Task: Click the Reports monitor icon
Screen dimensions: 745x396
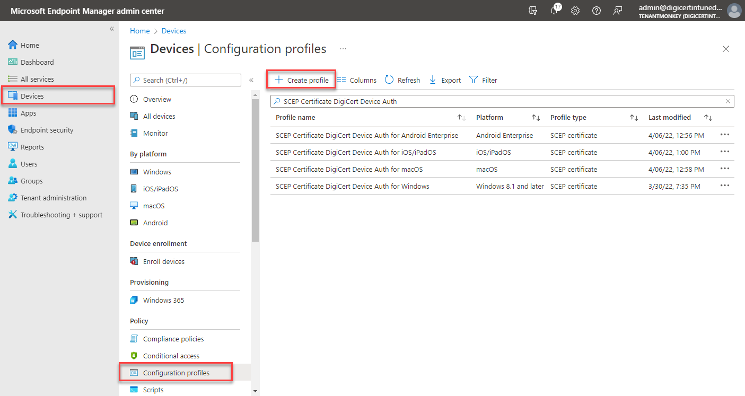Action: (13, 147)
